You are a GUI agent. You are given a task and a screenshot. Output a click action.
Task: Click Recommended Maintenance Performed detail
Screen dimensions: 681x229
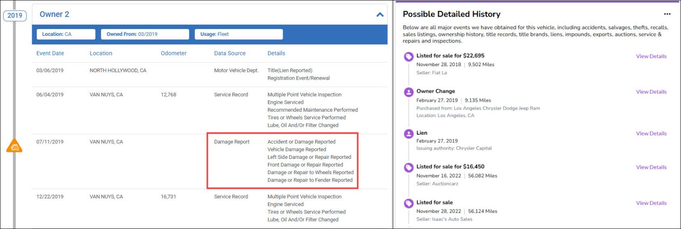(313, 110)
